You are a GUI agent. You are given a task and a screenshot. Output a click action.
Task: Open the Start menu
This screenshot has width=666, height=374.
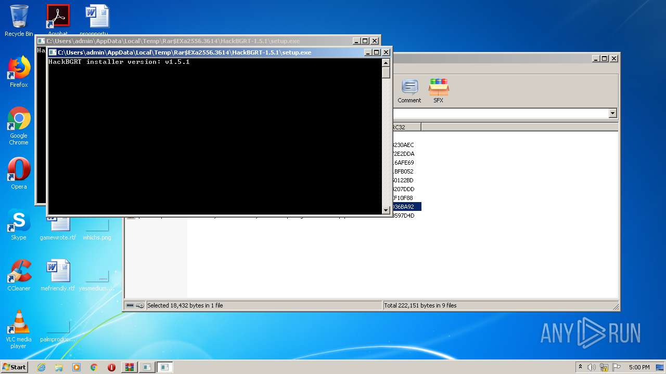tap(15, 367)
